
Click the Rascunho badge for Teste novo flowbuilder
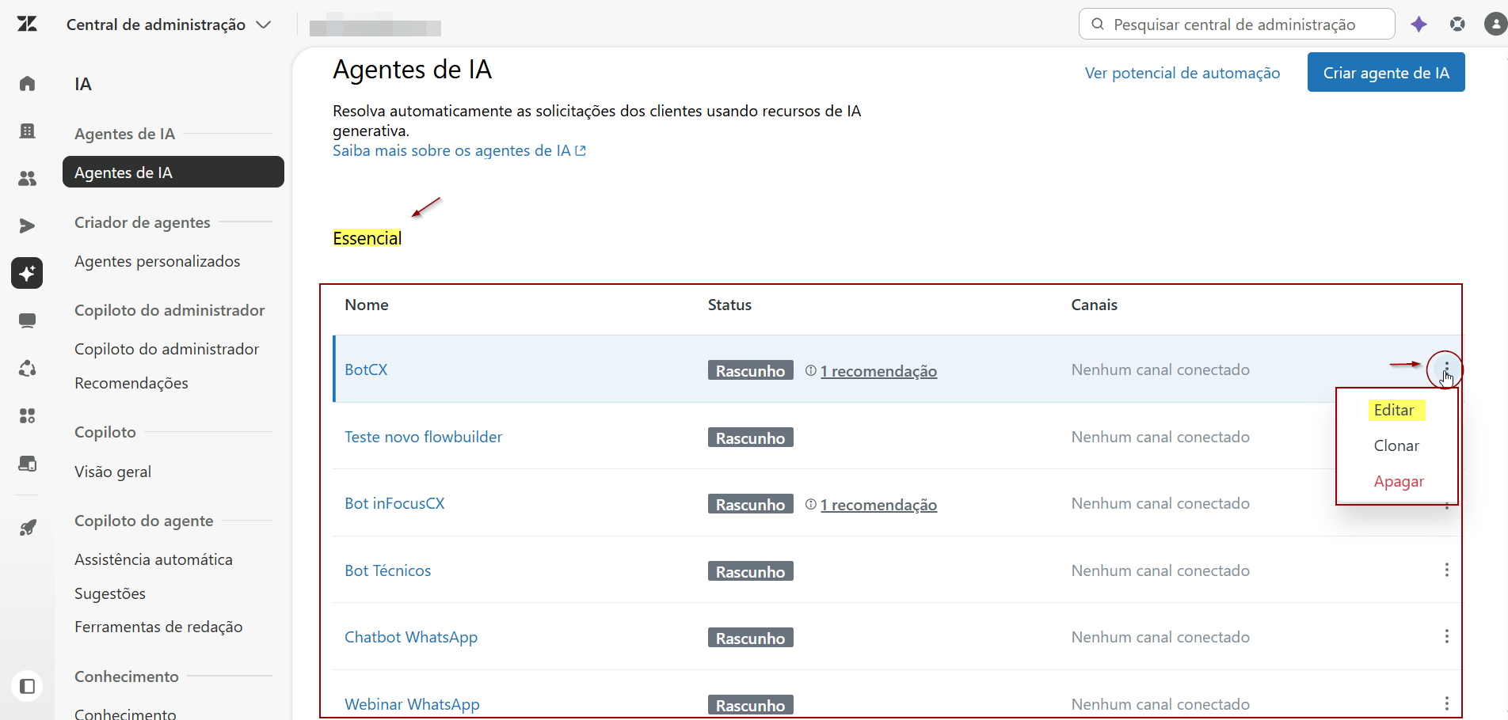pyautogui.click(x=750, y=438)
